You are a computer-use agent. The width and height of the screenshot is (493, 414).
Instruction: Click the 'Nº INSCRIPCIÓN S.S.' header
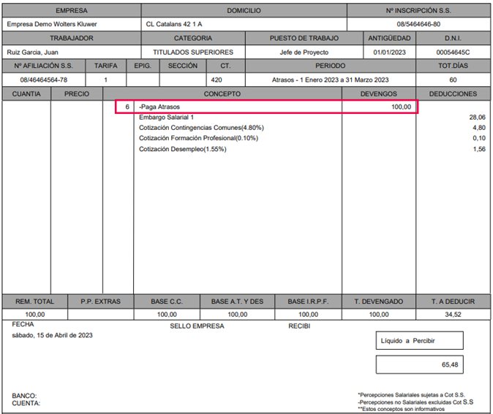click(418, 10)
